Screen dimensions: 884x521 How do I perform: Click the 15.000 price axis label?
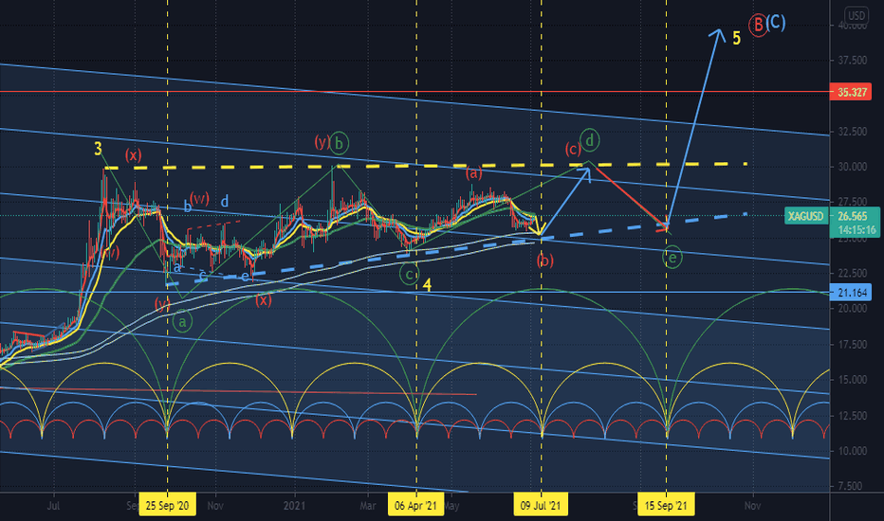click(852, 380)
